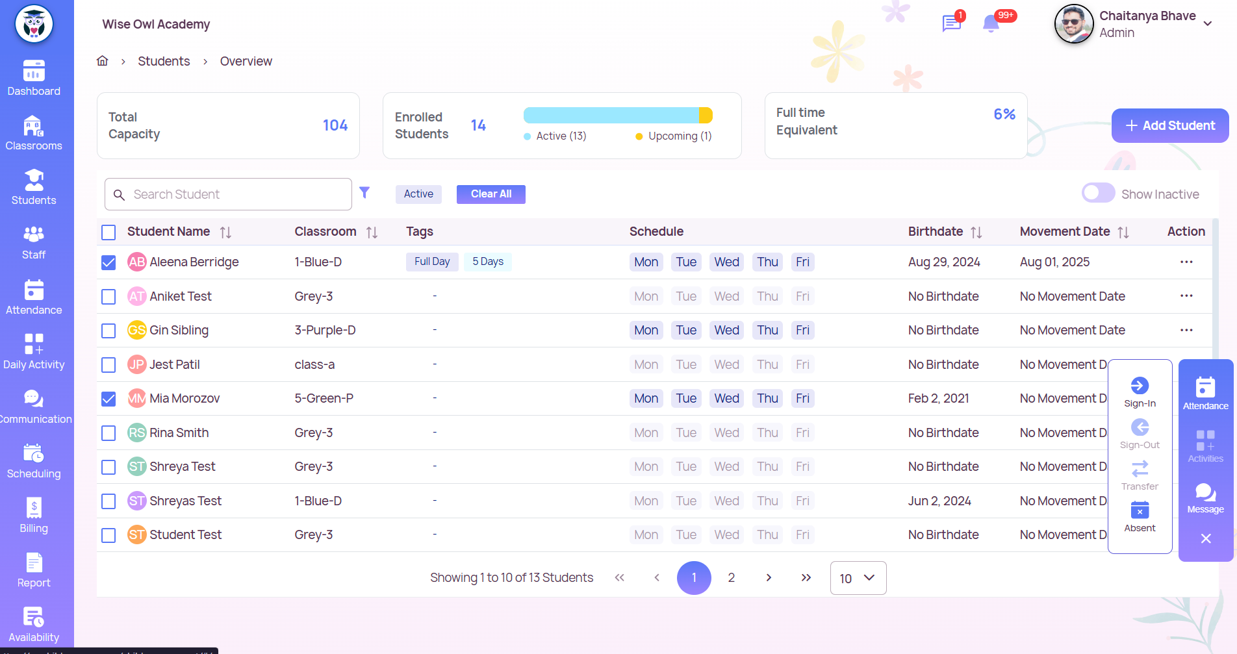Open the rows-per-page dropdown showing 10
The image size is (1237, 654).
point(858,578)
